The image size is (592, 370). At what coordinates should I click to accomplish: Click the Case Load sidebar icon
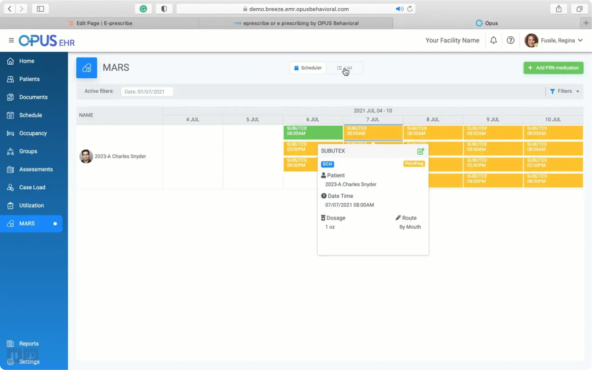(10, 187)
